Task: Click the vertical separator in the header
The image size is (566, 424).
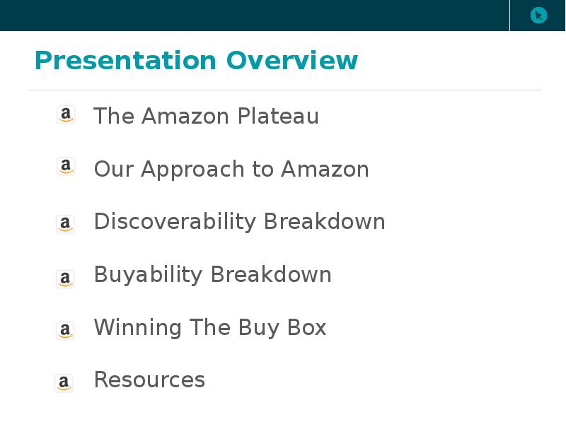Action: pos(509,15)
